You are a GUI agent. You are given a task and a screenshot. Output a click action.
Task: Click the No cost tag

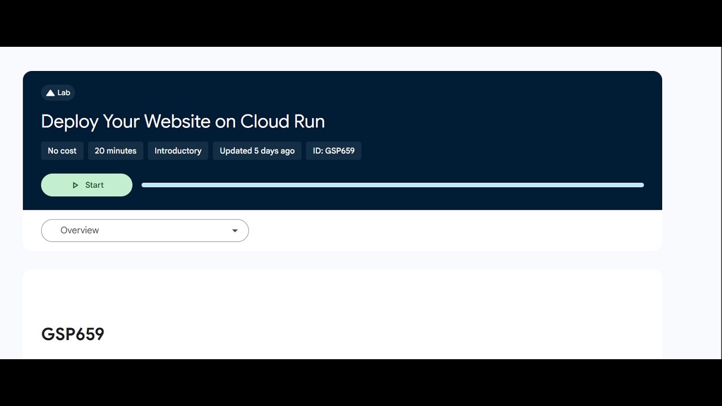[62, 151]
